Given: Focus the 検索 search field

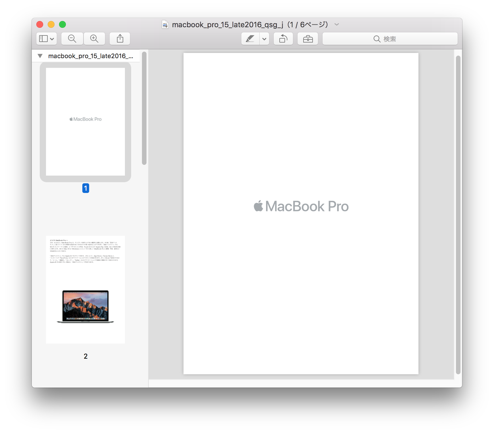Looking at the screenshot, I should coord(390,39).
